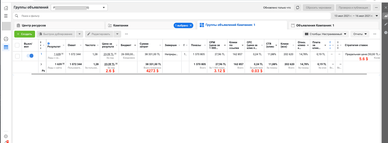This screenshot has width=388, height=143.
Task: Click the folder icon beside "Кампании"
Action: coord(110,26)
